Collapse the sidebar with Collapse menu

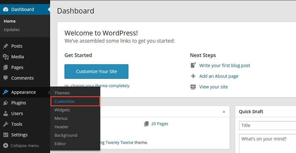[x=21, y=146]
